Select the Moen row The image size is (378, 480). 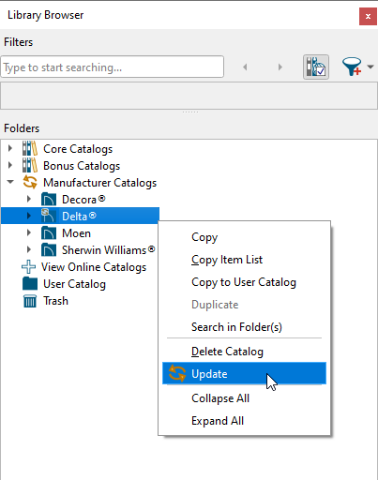click(76, 233)
